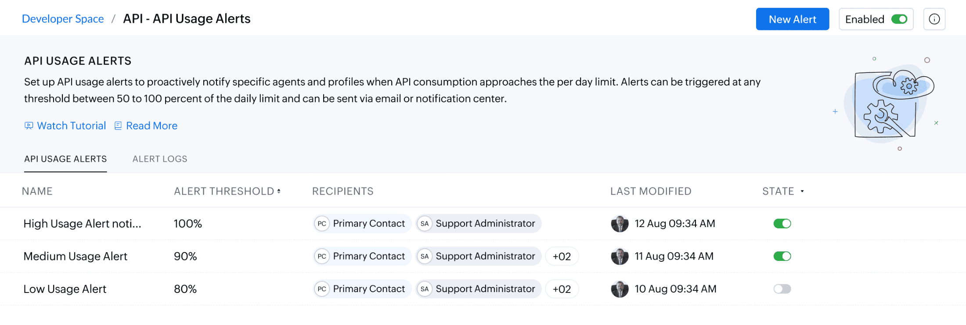The width and height of the screenshot is (966, 325).
Task: Click the New Alert button
Action: (x=792, y=19)
